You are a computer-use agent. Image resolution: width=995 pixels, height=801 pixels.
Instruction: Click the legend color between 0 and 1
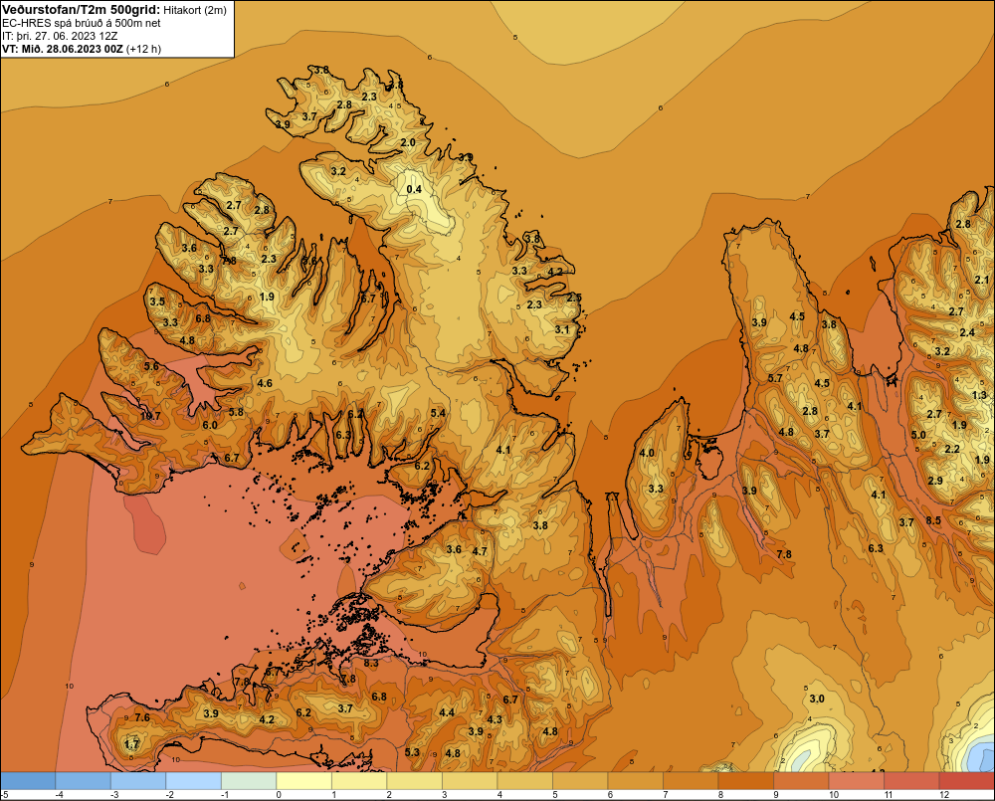click(x=303, y=781)
